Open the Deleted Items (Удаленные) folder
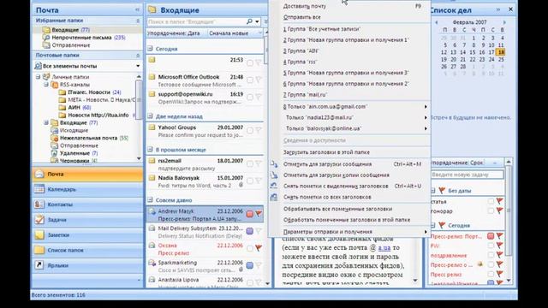This screenshot has width=548, height=308. click(x=74, y=153)
